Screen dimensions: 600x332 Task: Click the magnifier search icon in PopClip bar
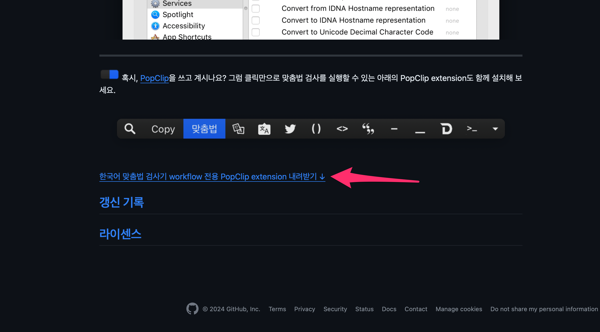click(x=130, y=129)
